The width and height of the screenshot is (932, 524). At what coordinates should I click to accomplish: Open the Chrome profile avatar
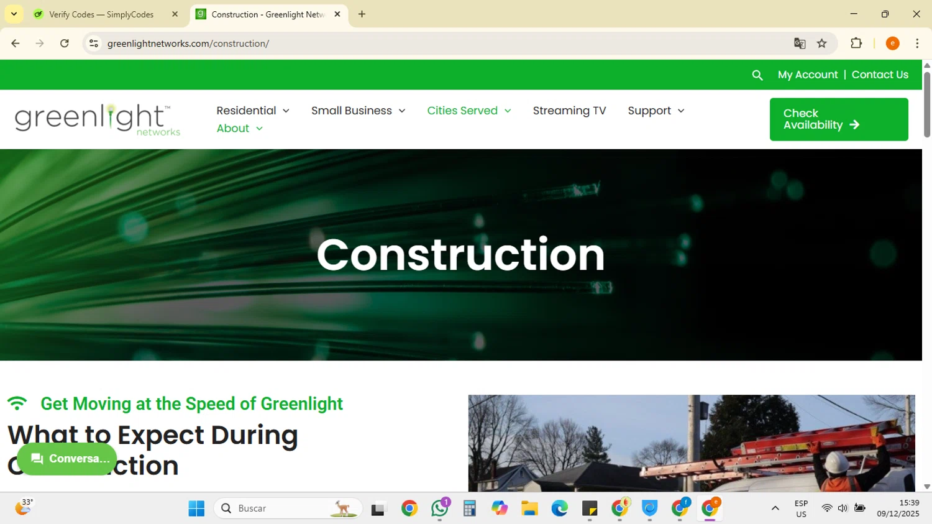point(892,44)
